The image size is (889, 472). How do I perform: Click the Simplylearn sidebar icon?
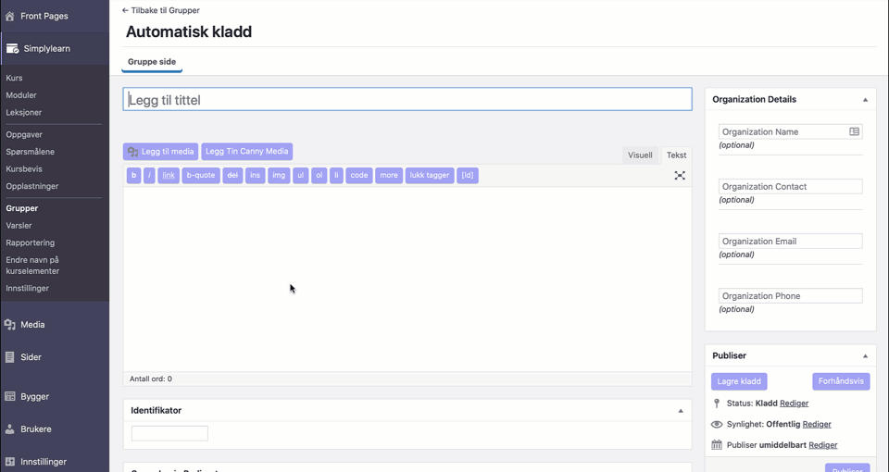(x=11, y=49)
